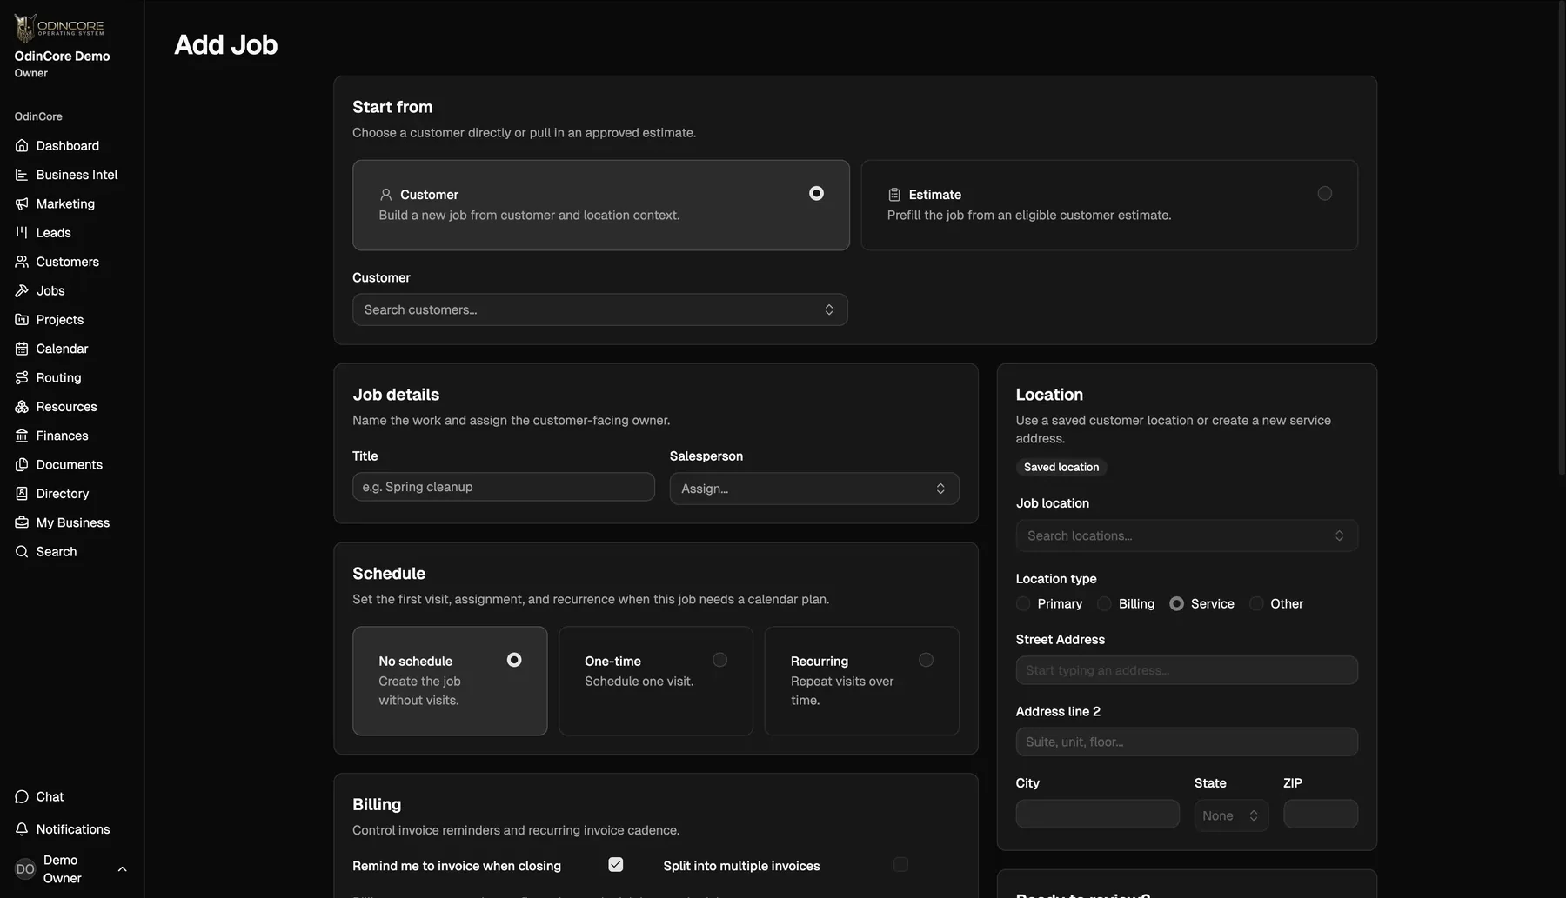
Task: Click the Leads kanban icon
Action: 22,232
